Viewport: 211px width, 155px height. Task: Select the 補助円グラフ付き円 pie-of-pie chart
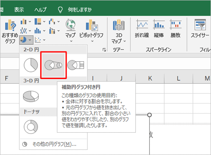click(54, 65)
